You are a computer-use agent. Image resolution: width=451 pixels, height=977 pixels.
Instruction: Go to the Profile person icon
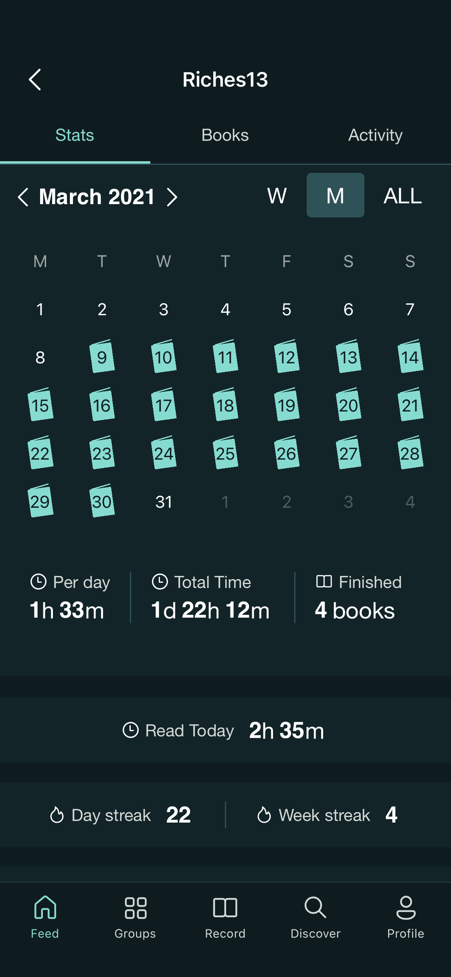406,908
